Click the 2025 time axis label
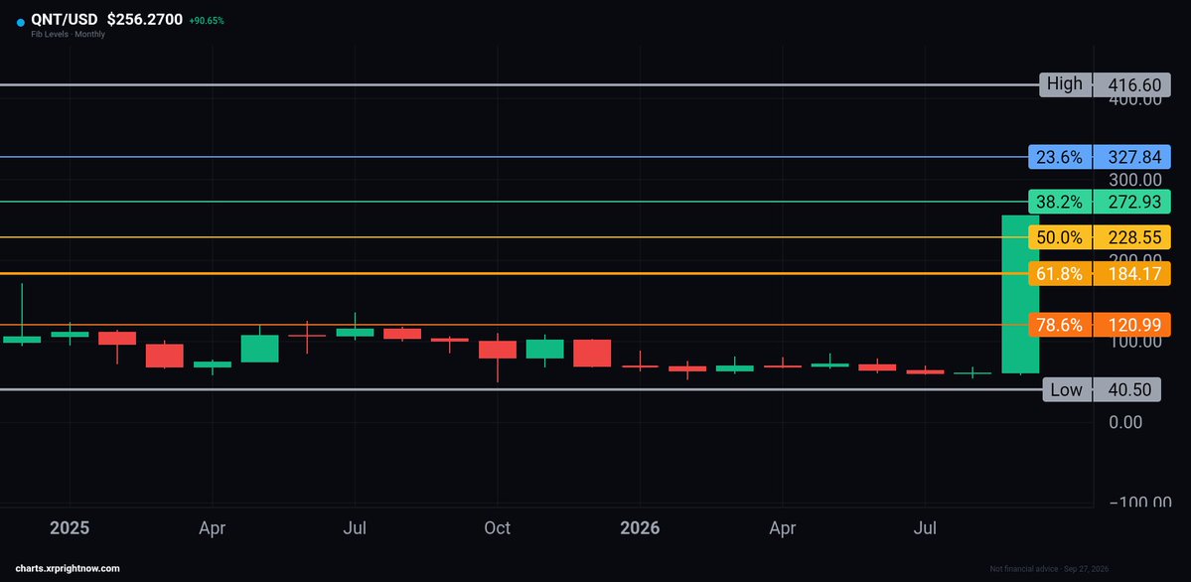The image size is (1191, 582). pyautogui.click(x=70, y=527)
